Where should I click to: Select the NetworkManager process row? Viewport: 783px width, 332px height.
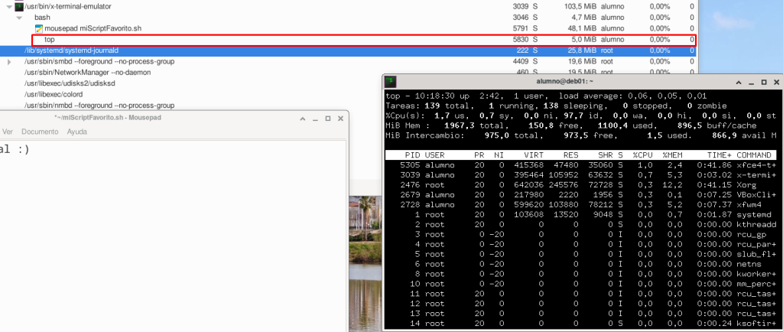pyautogui.click(x=229, y=72)
